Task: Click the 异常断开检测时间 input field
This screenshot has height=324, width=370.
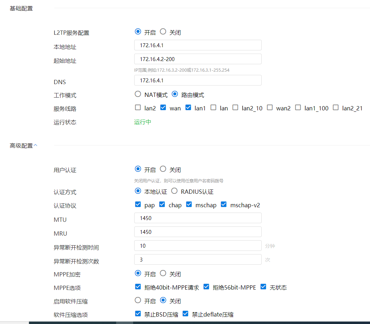Action: (198, 246)
